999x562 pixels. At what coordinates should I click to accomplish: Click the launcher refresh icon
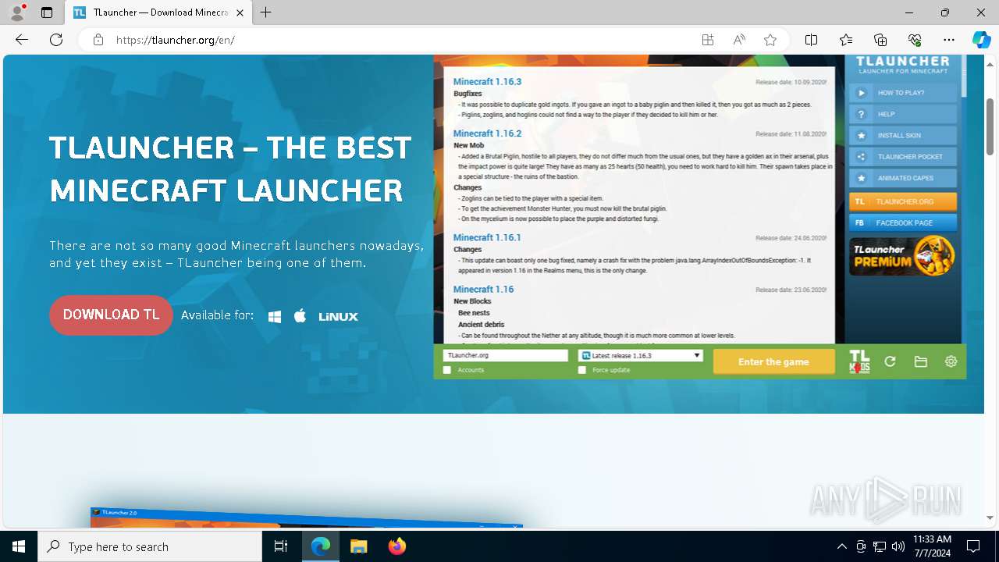(x=890, y=361)
